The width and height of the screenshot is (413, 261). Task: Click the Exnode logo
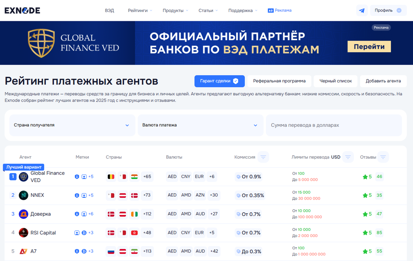22,10
